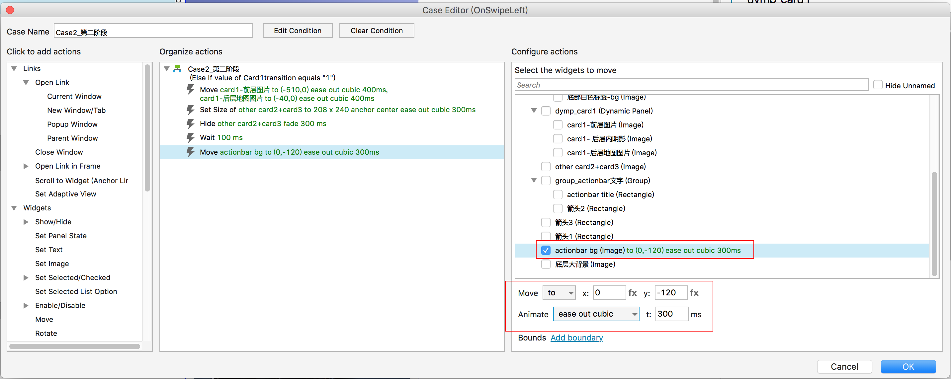This screenshot has height=379, width=951.
Task: Open fx editor for y value
Action: [694, 293]
